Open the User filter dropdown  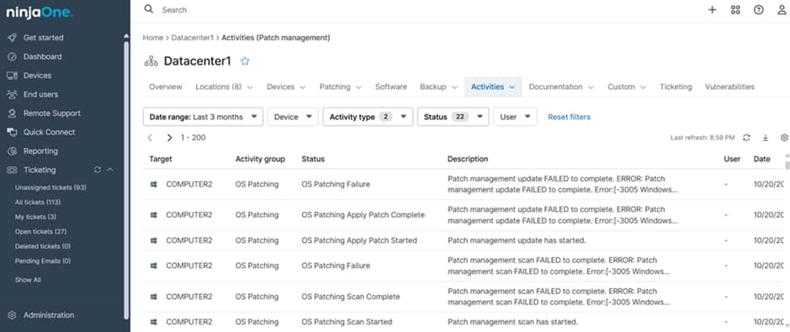(x=515, y=117)
